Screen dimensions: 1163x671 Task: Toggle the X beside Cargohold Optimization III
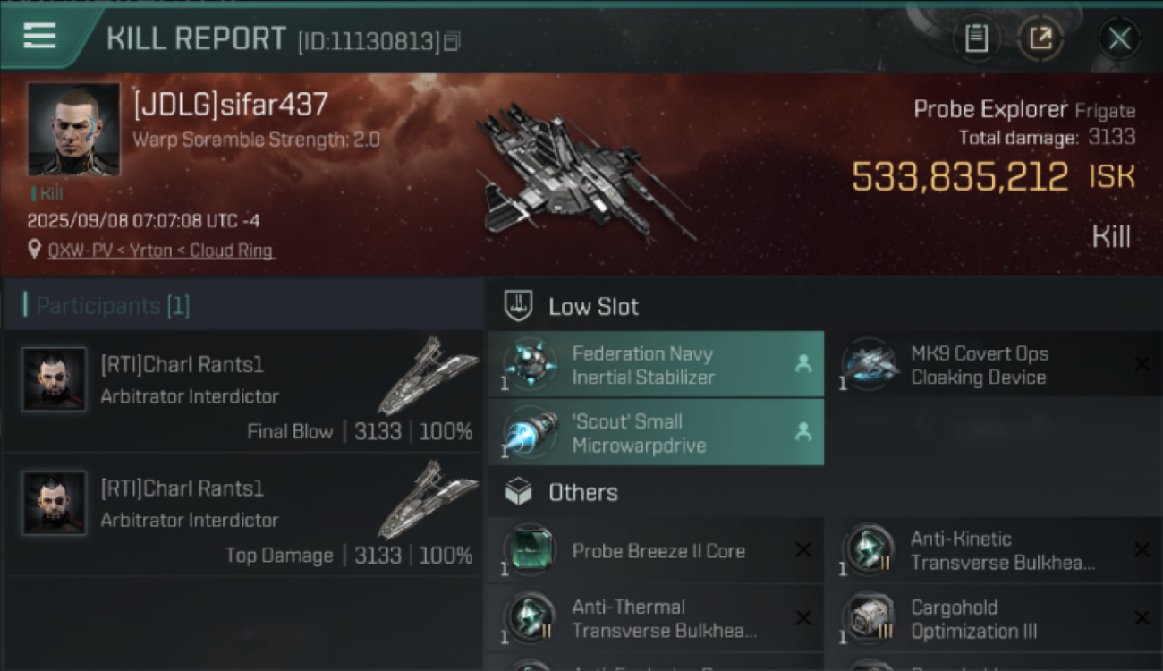(1142, 618)
